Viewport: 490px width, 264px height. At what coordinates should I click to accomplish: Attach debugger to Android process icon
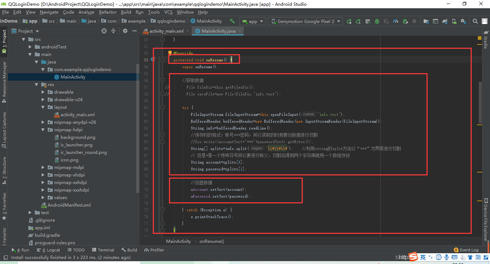(405, 21)
